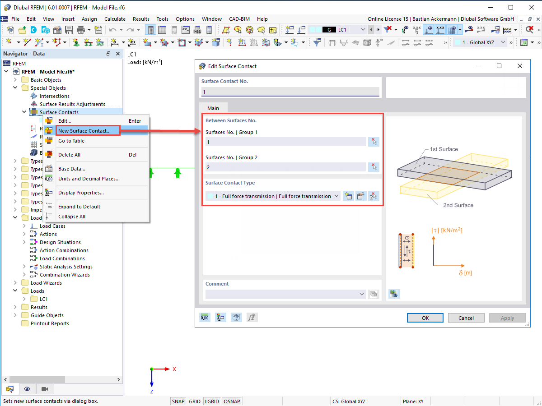Click the new nodal support icon

pyautogui.click(x=76, y=42)
